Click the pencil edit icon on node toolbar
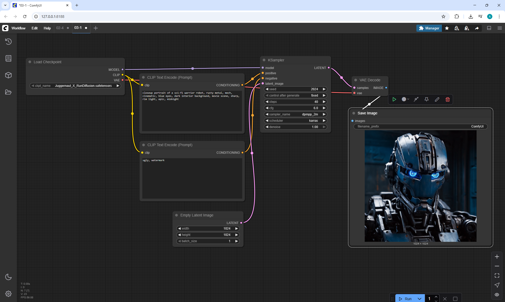505x302 pixels. pos(437,99)
